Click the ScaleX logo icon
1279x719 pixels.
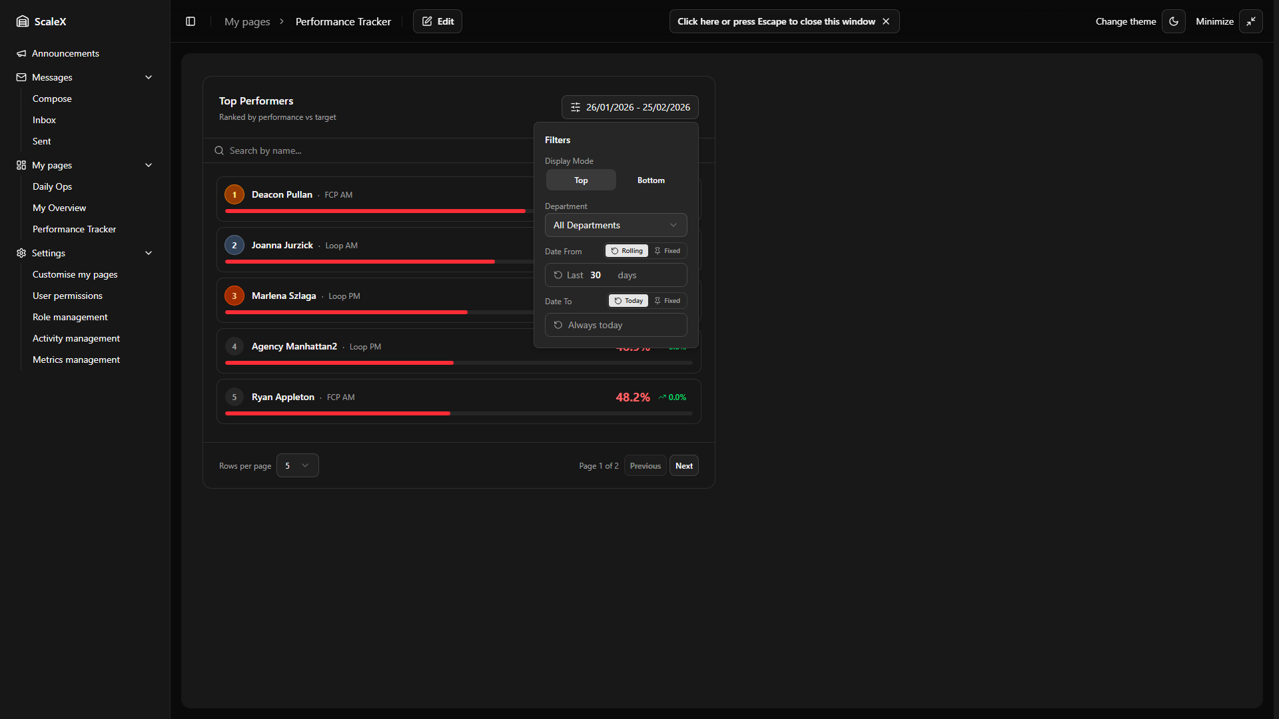[x=23, y=21]
